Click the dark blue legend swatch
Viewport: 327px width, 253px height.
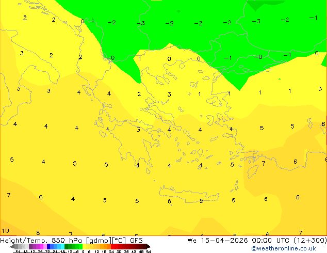coord(48,246)
